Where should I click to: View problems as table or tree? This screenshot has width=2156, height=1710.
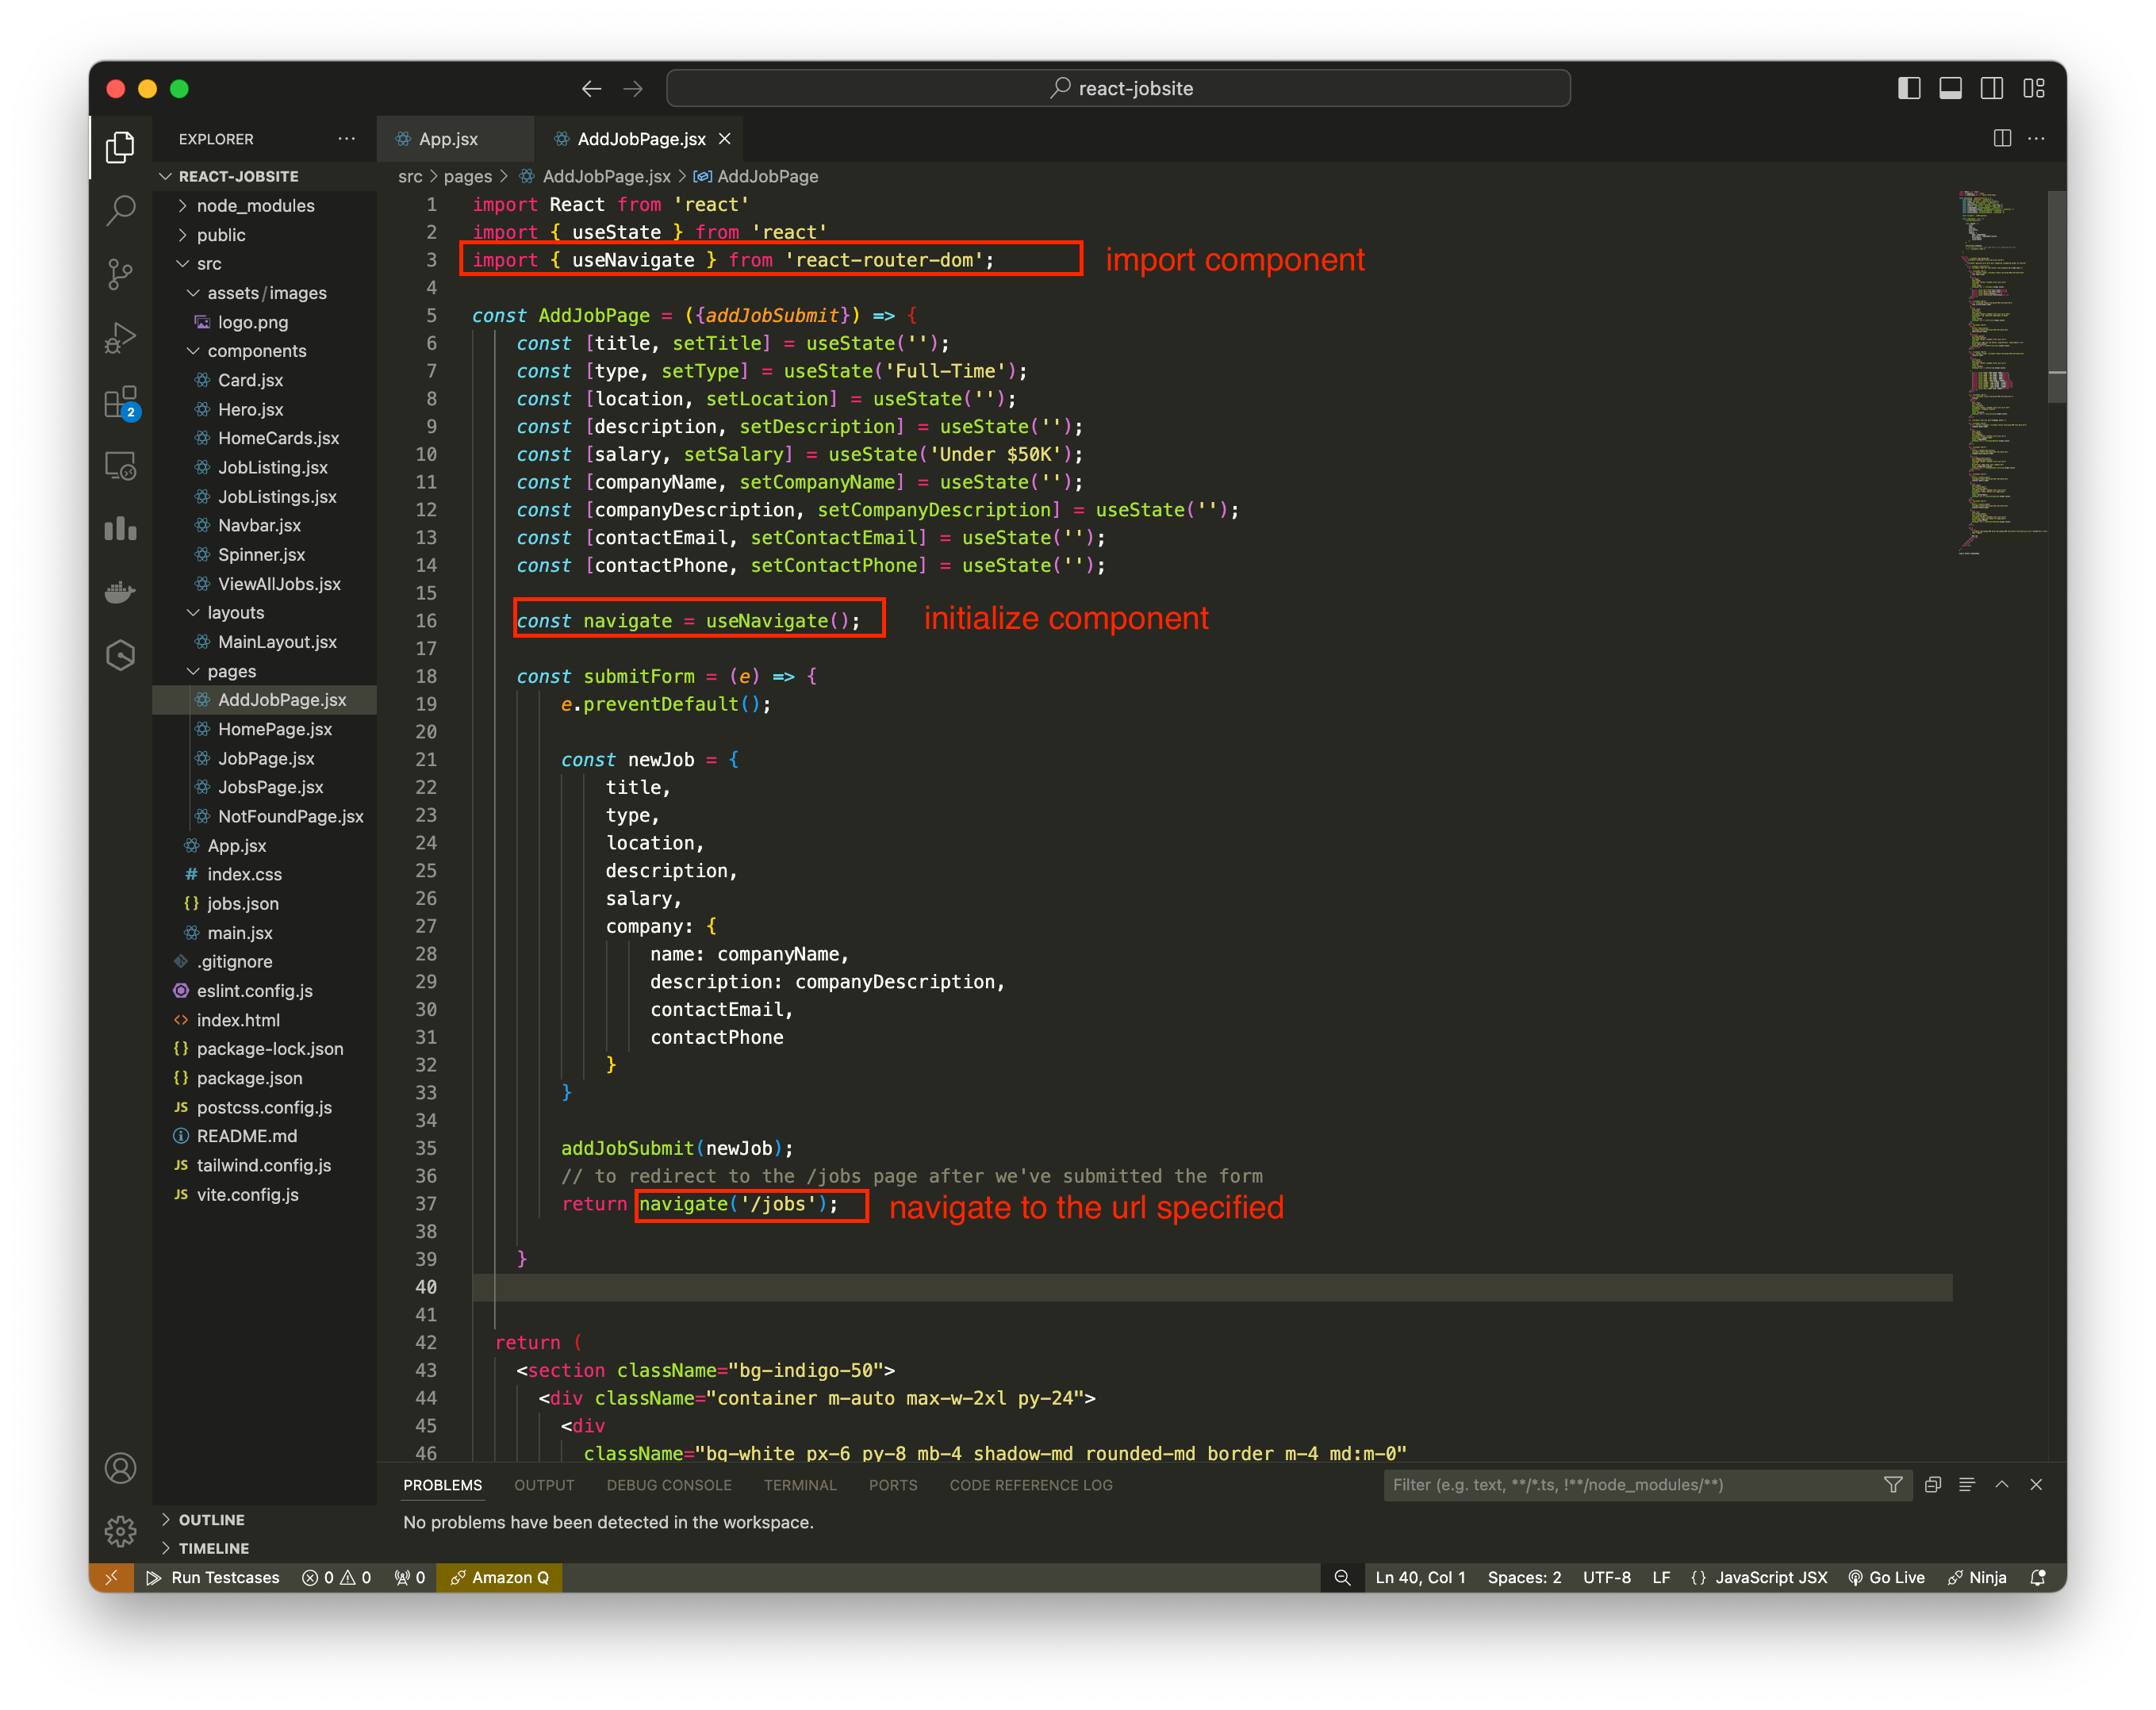pyautogui.click(x=1967, y=1485)
